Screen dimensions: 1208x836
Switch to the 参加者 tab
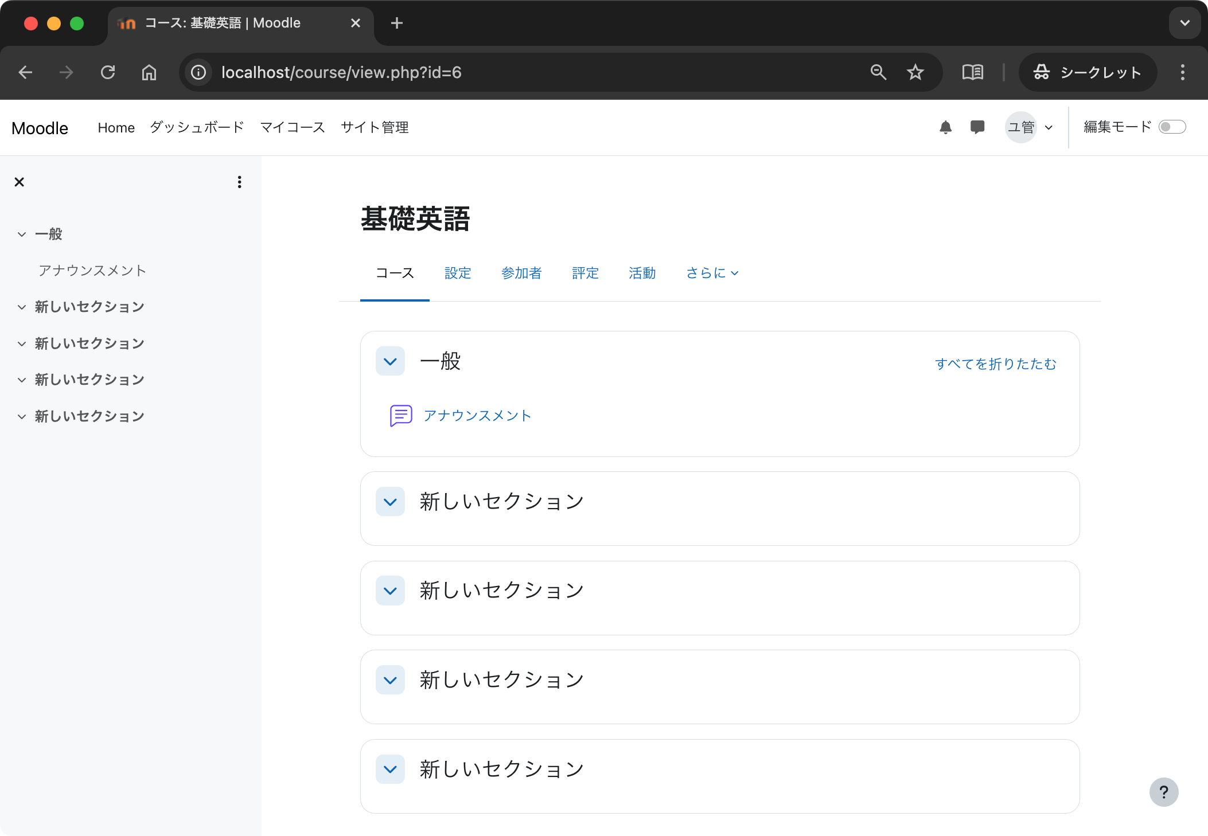pyautogui.click(x=521, y=274)
